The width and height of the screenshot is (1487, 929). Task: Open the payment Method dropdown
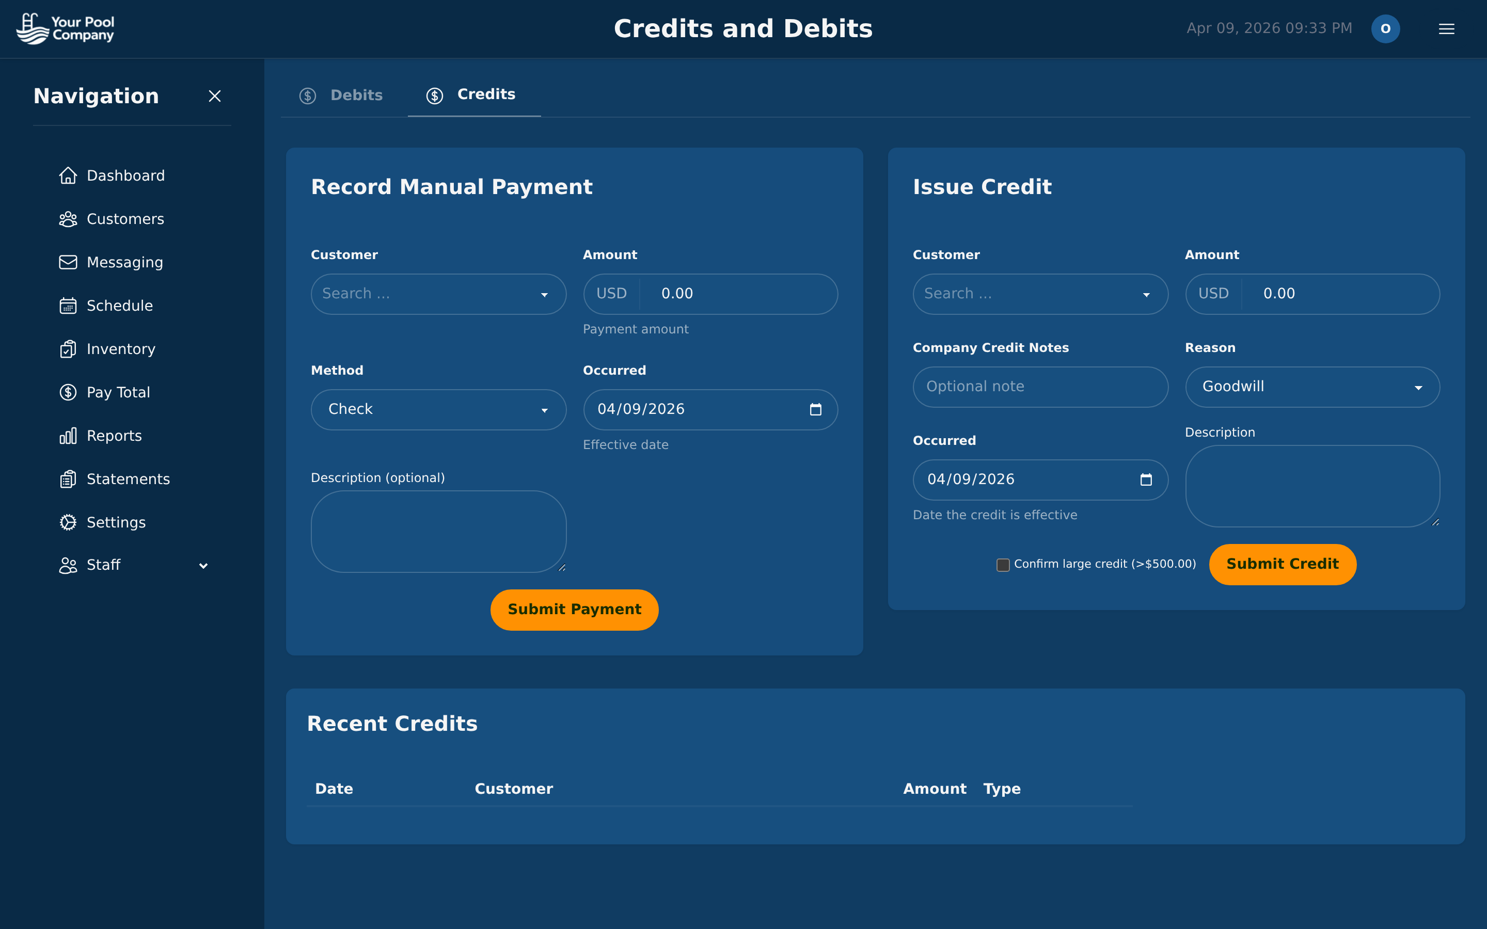click(438, 409)
